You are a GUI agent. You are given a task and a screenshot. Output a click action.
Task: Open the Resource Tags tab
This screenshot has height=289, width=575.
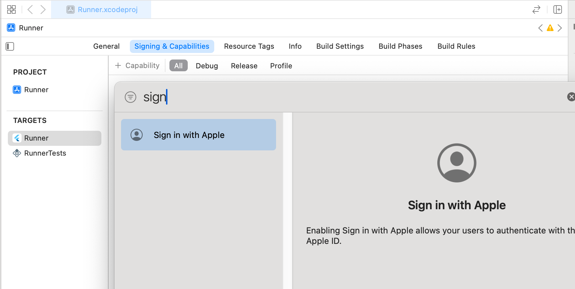click(249, 46)
